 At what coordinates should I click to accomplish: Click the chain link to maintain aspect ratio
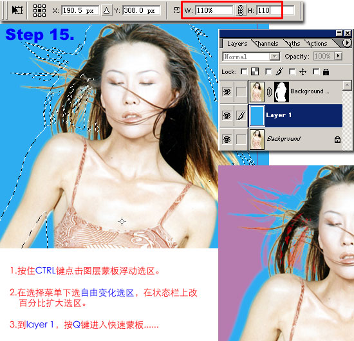(x=241, y=10)
